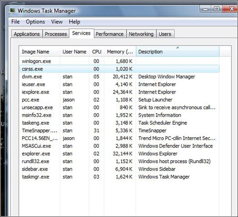Click the CPU value 05
This screenshot has height=217, width=238.
[x=96, y=77]
